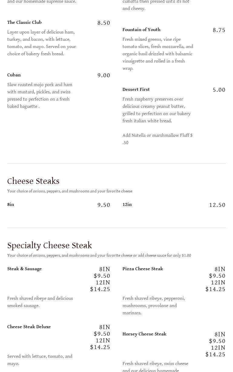Select the Cuban sandwich name
The width and height of the screenshot is (233, 372).
coord(14,75)
